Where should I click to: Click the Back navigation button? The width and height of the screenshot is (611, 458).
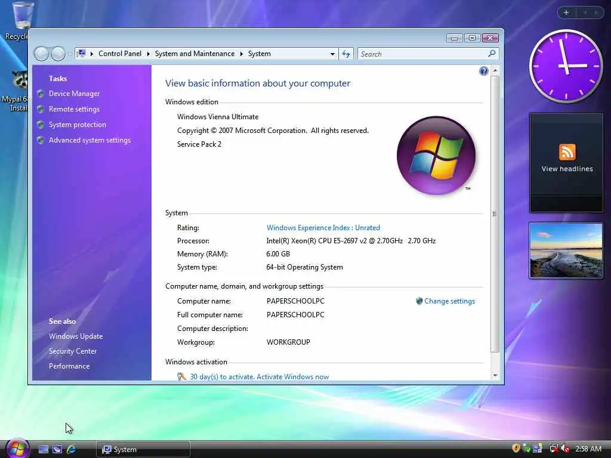(41, 54)
